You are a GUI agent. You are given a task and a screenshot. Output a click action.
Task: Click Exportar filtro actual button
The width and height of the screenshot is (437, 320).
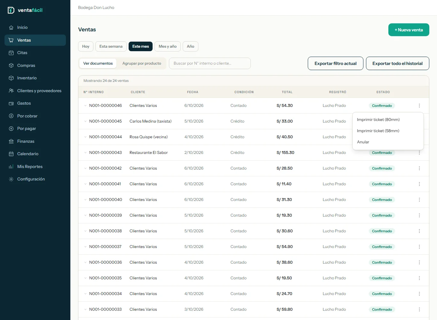[x=336, y=63]
